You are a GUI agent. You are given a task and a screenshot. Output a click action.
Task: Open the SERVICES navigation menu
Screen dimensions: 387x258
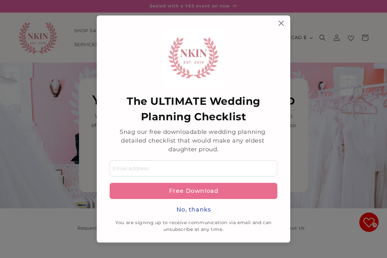tap(86, 45)
